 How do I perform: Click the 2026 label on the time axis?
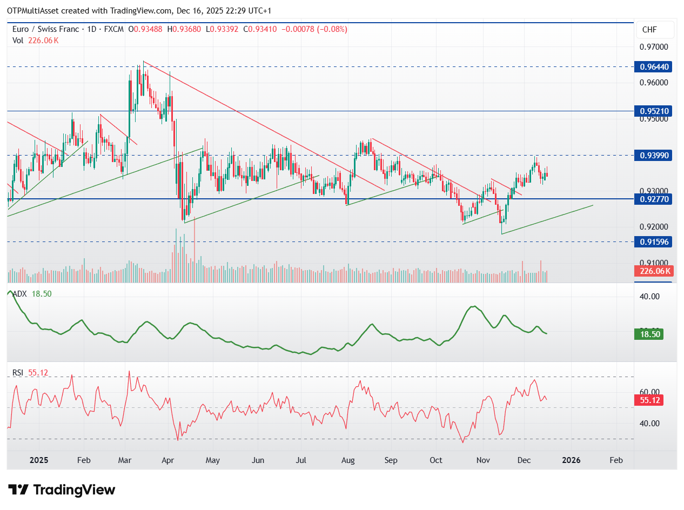click(x=571, y=460)
